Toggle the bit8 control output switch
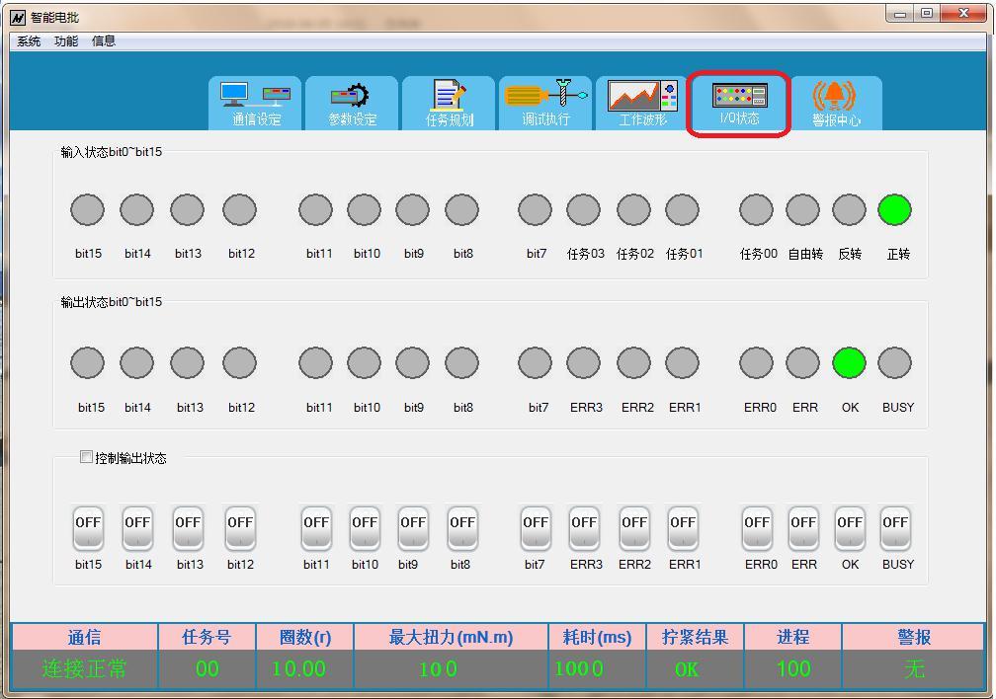The width and height of the screenshot is (996, 699). [x=461, y=528]
